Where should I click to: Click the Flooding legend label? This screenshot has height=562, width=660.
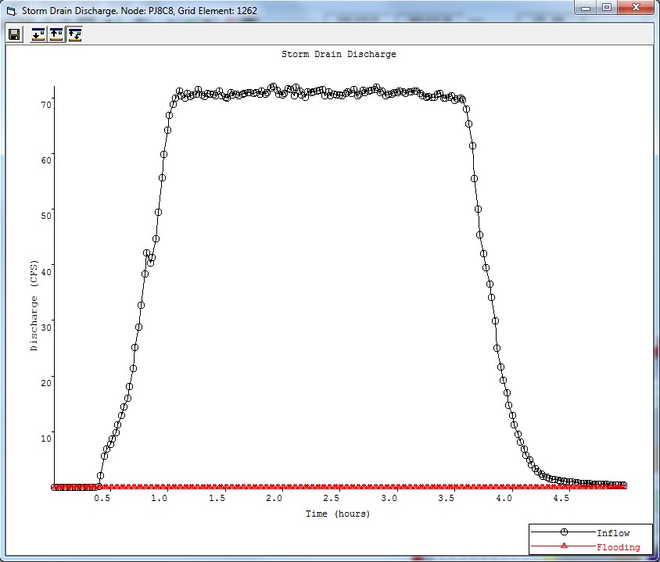pyautogui.click(x=618, y=547)
